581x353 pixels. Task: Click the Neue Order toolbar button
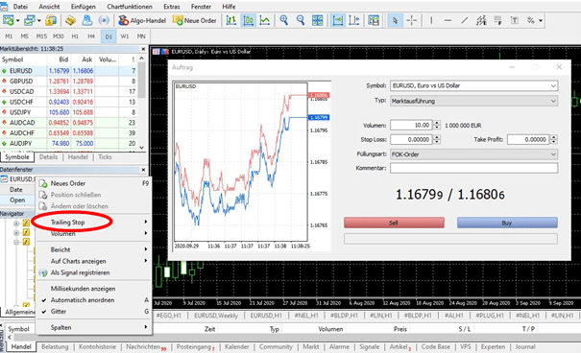195,20
